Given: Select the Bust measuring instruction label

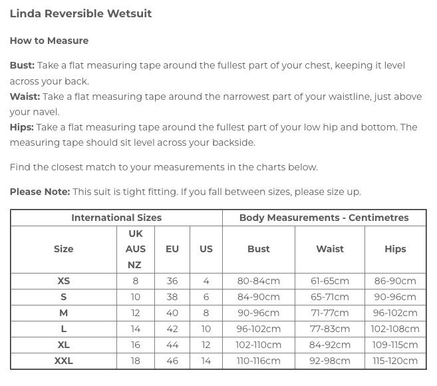Looking at the screenshot, I should coord(22,66).
